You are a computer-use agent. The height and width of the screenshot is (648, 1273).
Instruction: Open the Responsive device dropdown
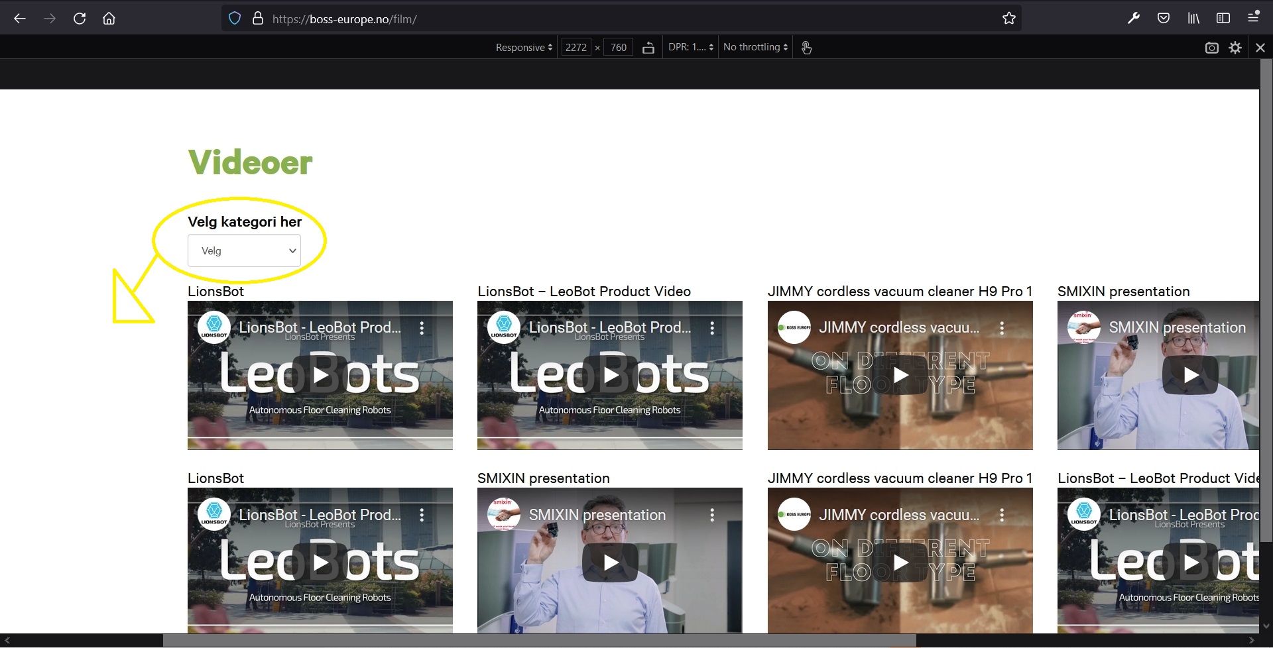524,48
